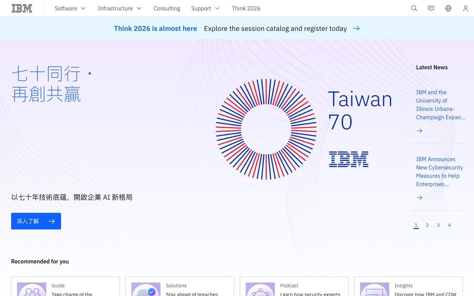This screenshot has width=474, height=296.
Task: Jump to news page 4
Action: click(449, 225)
